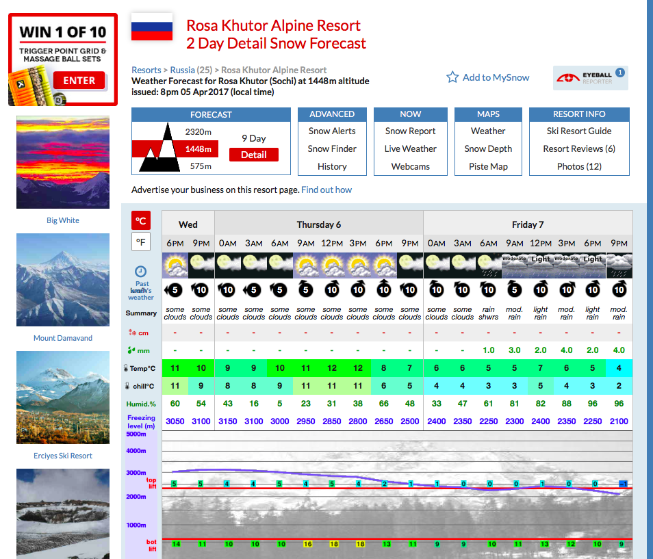Image resolution: width=653 pixels, height=559 pixels.
Task: Click the Russian flag icon
Action: tap(152, 27)
